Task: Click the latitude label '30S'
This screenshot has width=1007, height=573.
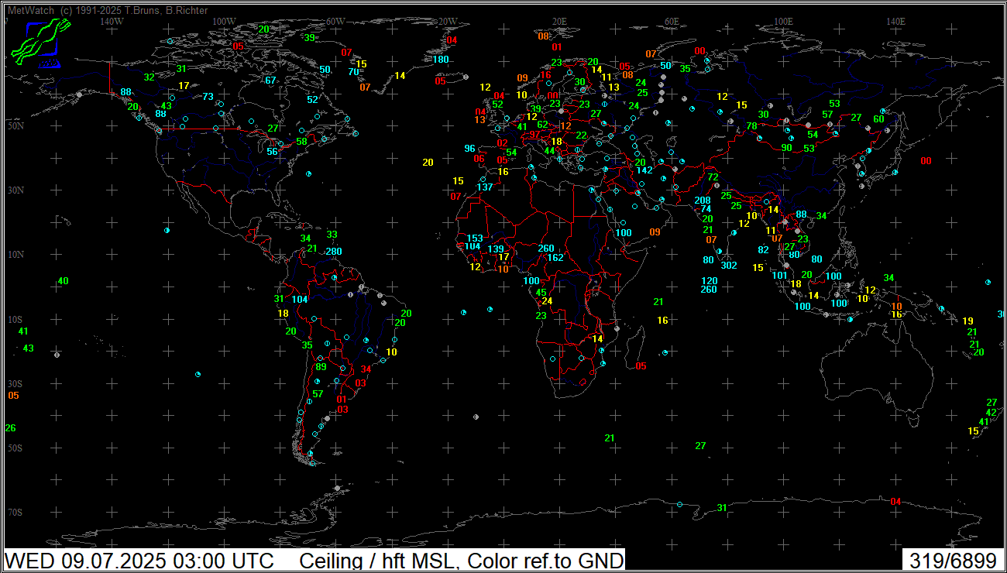Action: pyautogui.click(x=15, y=384)
